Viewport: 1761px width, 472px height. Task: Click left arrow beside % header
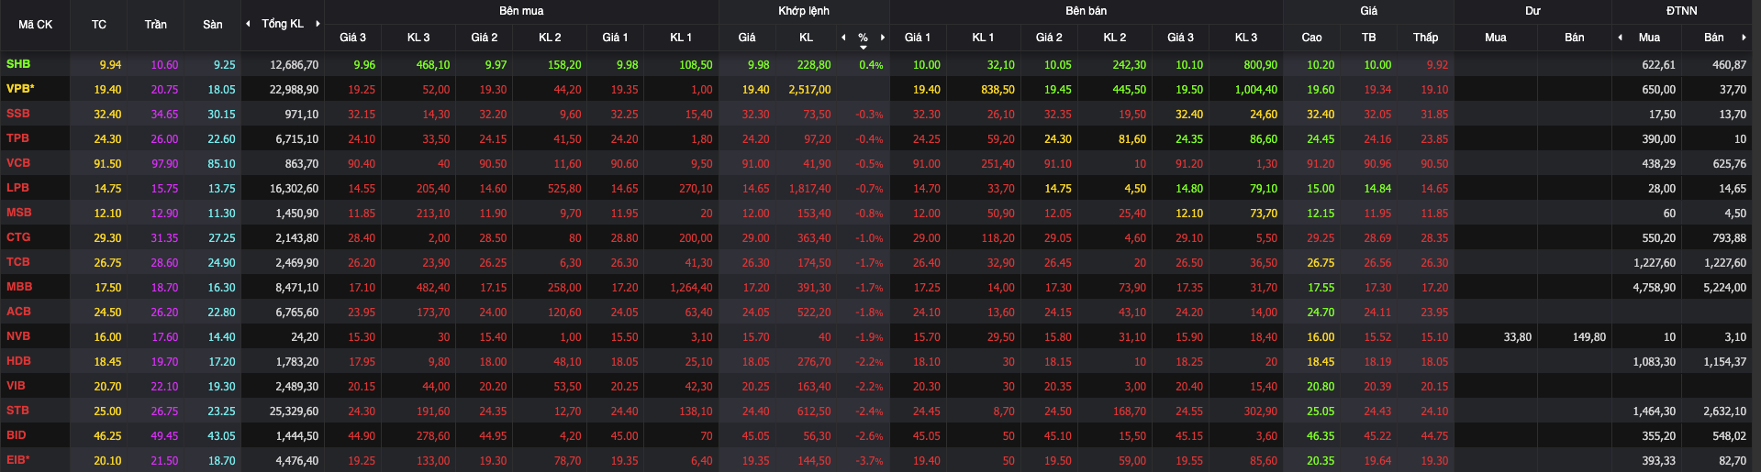843,38
